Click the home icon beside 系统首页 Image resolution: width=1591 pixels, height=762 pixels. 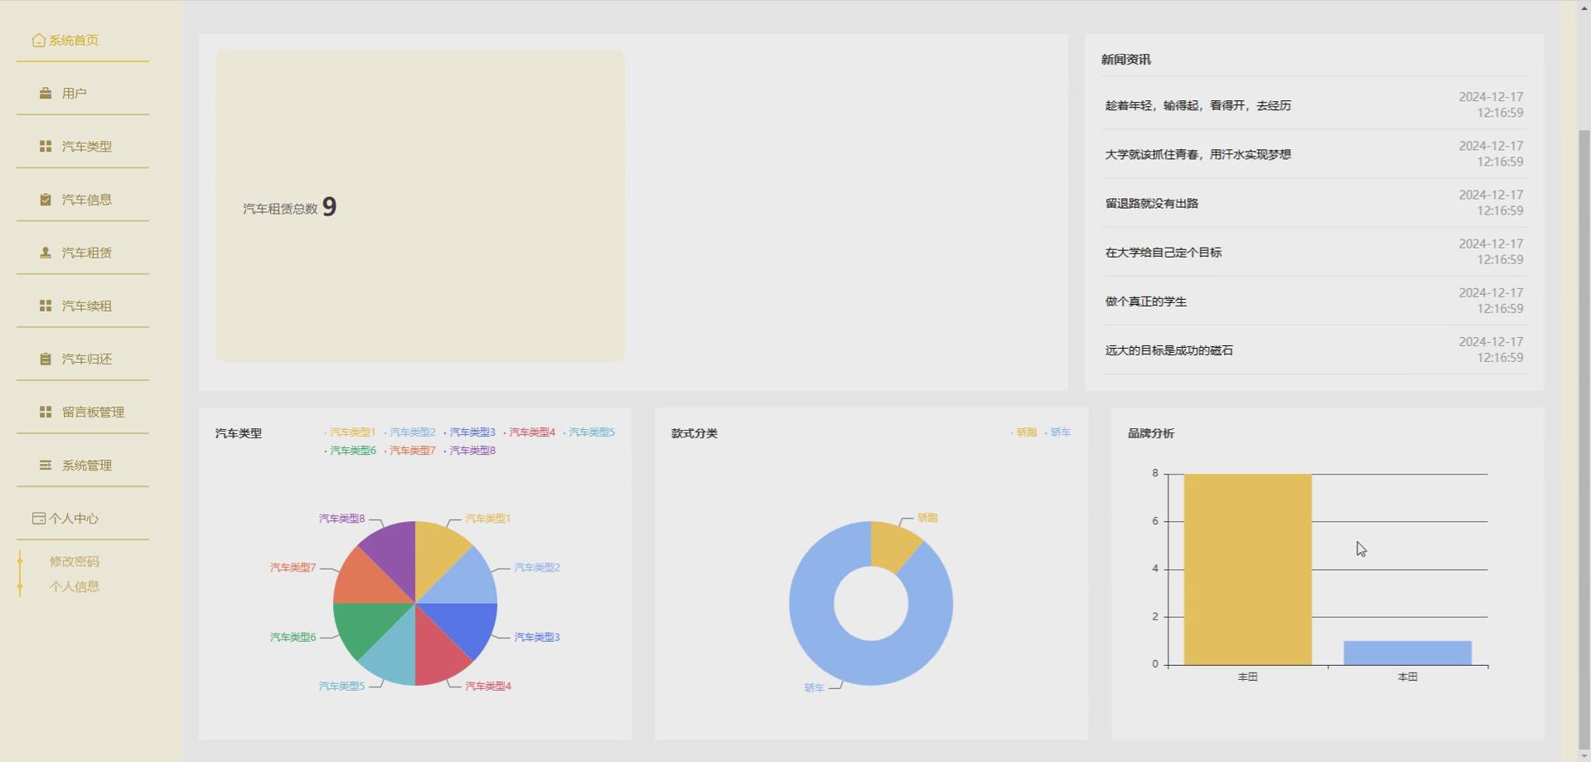pyautogui.click(x=38, y=40)
